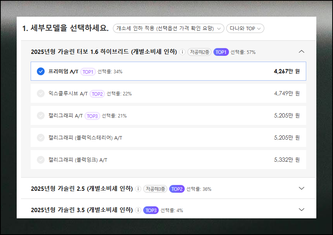Image resolution: width=333 pixels, height=235 pixels.
Task: Select 캘리그래피 (블랙잉크) A/T radio check
Action: (41, 160)
